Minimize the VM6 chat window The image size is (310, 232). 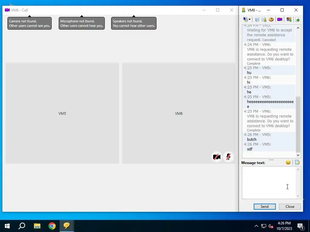pyautogui.click(x=269, y=10)
